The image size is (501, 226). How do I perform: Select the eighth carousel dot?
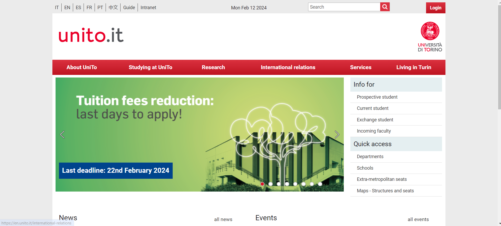coord(320,184)
